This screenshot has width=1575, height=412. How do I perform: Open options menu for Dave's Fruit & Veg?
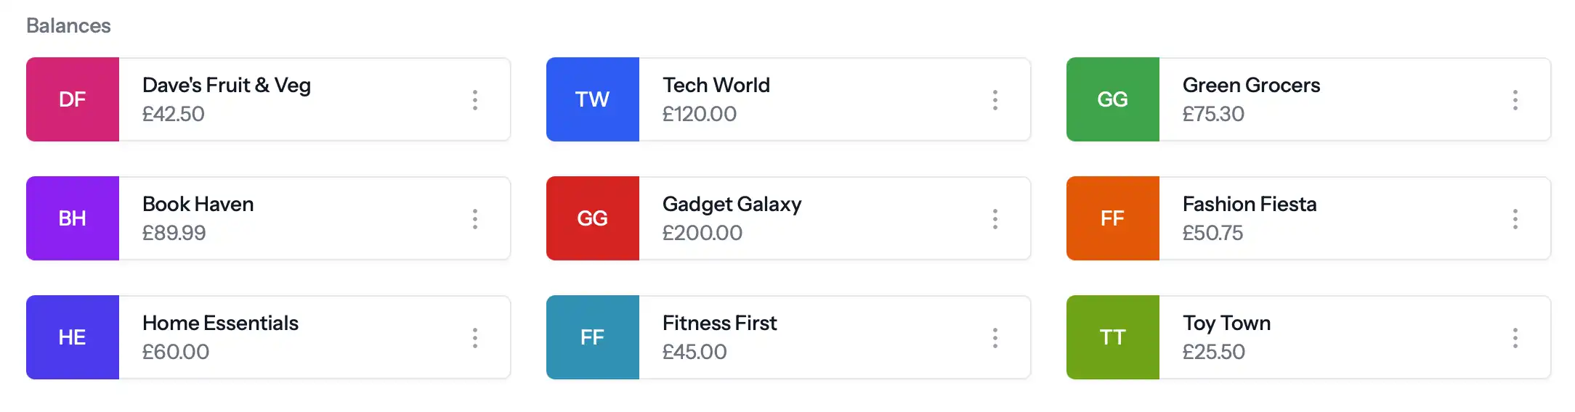point(474,99)
